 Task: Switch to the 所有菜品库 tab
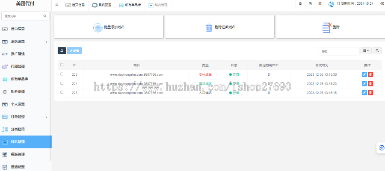[x=130, y=5]
